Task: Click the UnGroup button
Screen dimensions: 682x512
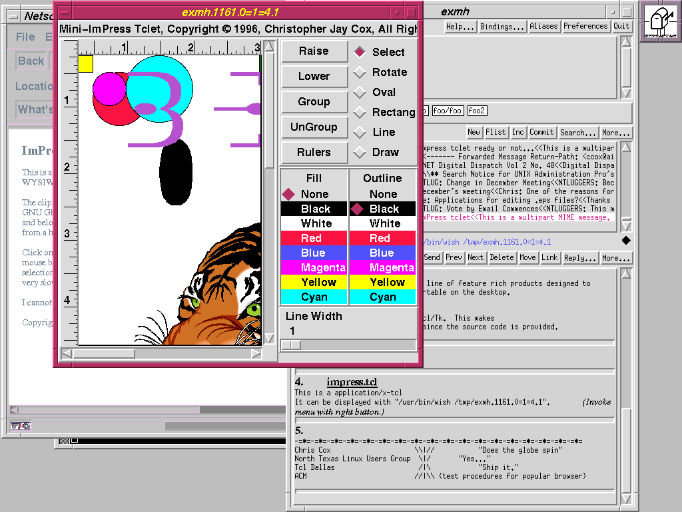Action: tap(314, 127)
